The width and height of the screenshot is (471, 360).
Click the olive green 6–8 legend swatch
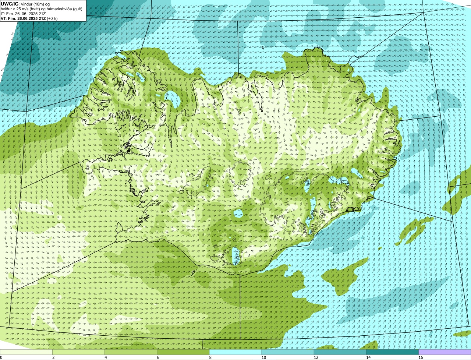click(183, 352)
